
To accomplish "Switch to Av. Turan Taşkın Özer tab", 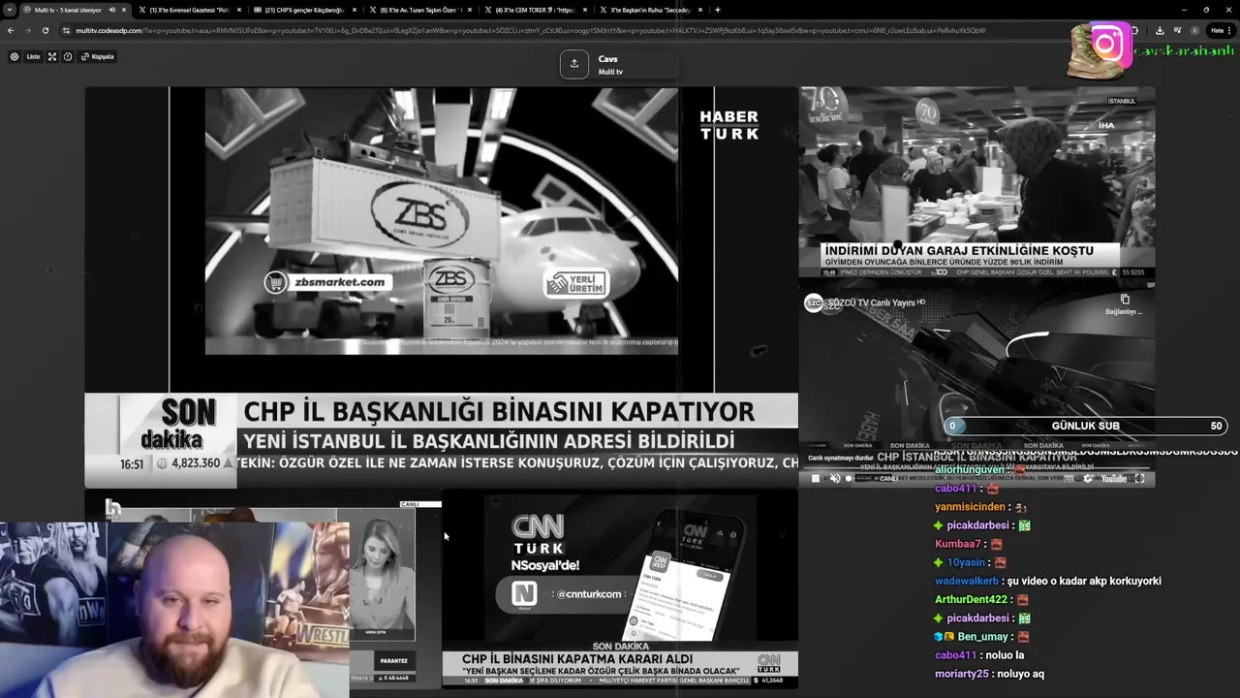I will [x=419, y=10].
